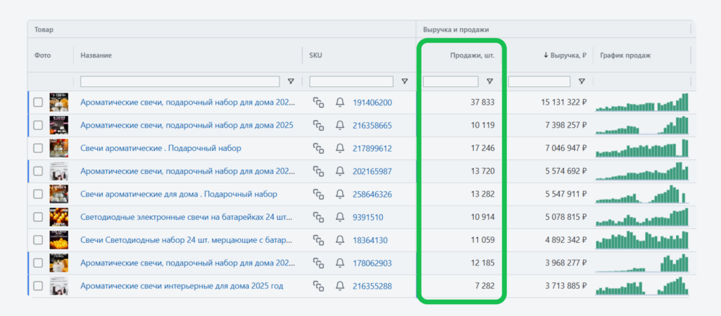Screen dimensions: 721x316
Task: Click the Продажи, шт. column header
Action: click(472, 55)
